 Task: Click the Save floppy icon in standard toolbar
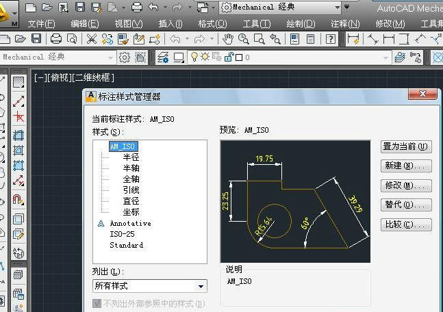pyautogui.click(x=36, y=39)
